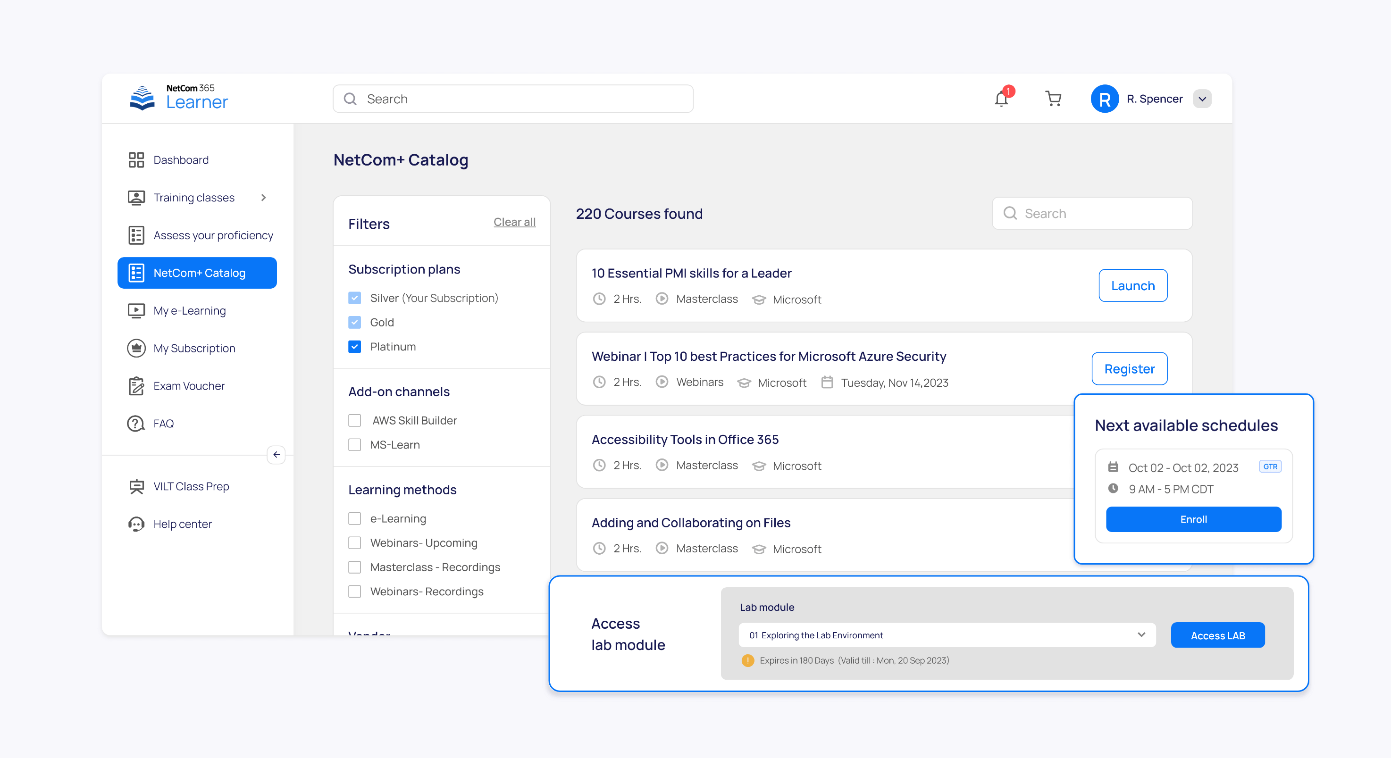Image resolution: width=1391 pixels, height=758 pixels.
Task: Click the courses Search input field
Action: [x=1092, y=213]
